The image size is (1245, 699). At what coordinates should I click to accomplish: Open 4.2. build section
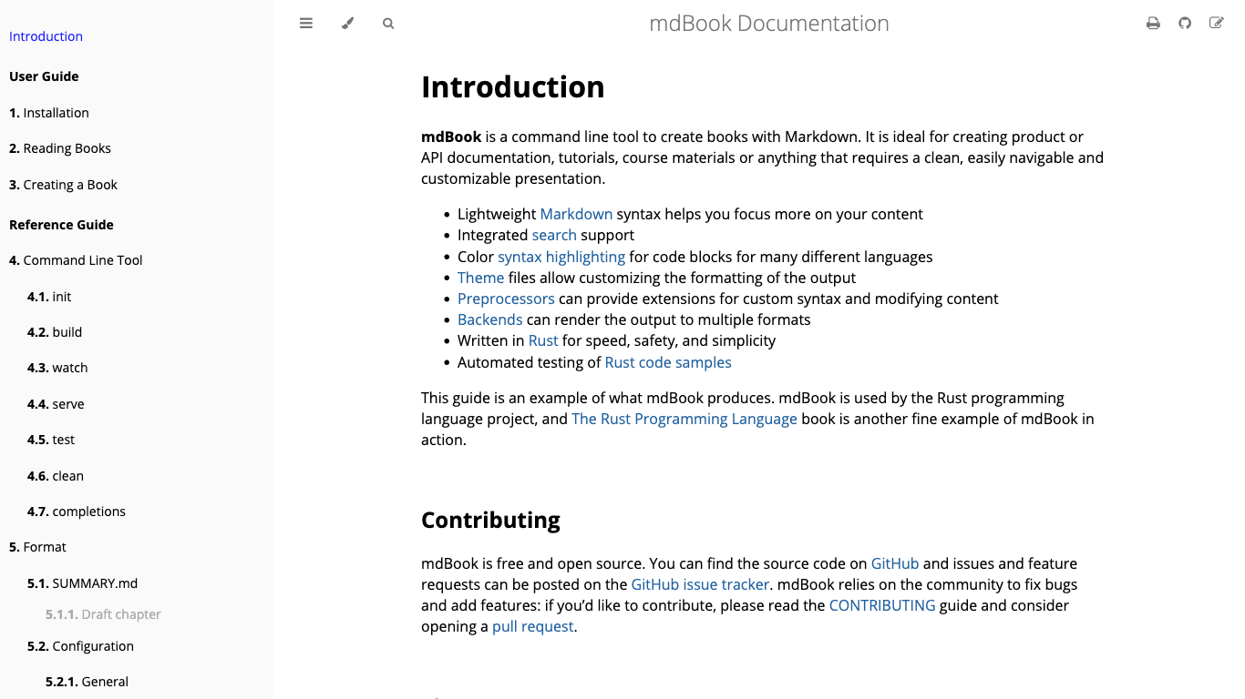coord(55,332)
